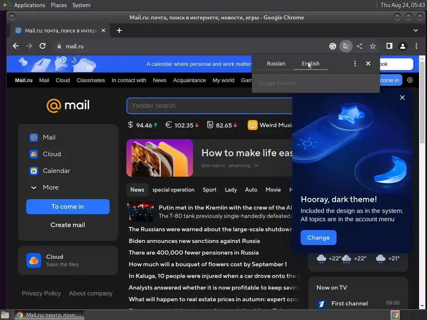Click the blue 'To come in' sidebar button
Image resolution: width=427 pixels, height=320 pixels.
pyautogui.click(x=68, y=207)
